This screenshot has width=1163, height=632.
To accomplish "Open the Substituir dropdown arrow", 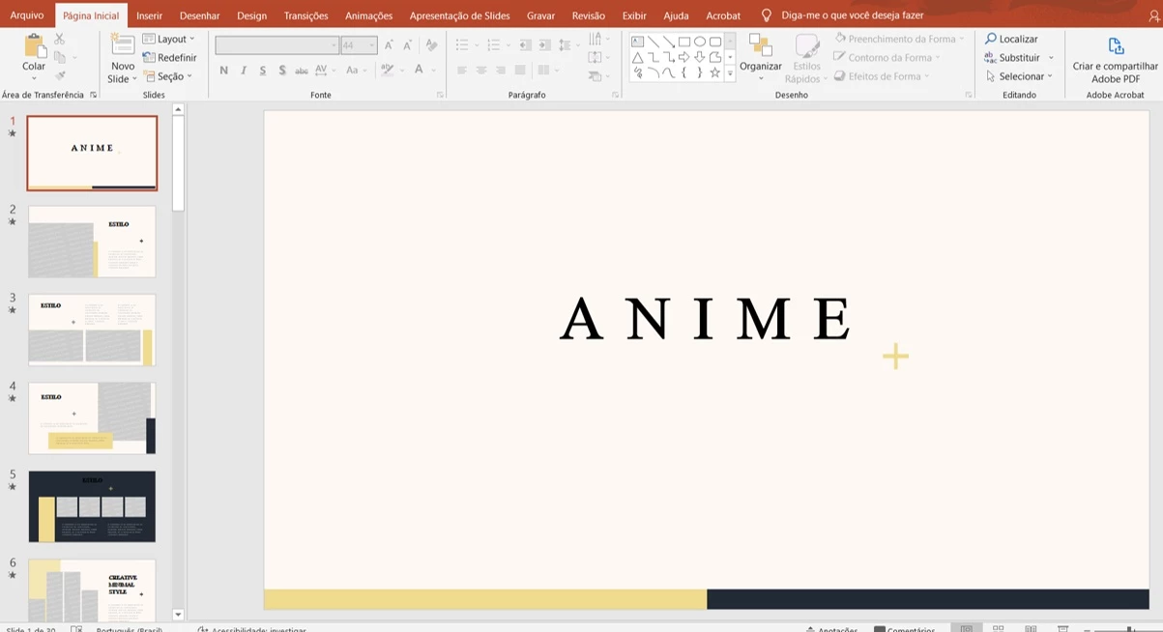I will pos(1051,58).
